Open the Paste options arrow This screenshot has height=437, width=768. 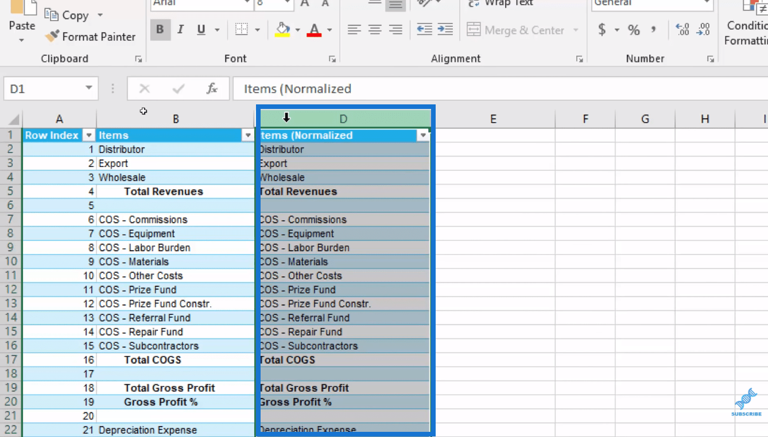22,40
